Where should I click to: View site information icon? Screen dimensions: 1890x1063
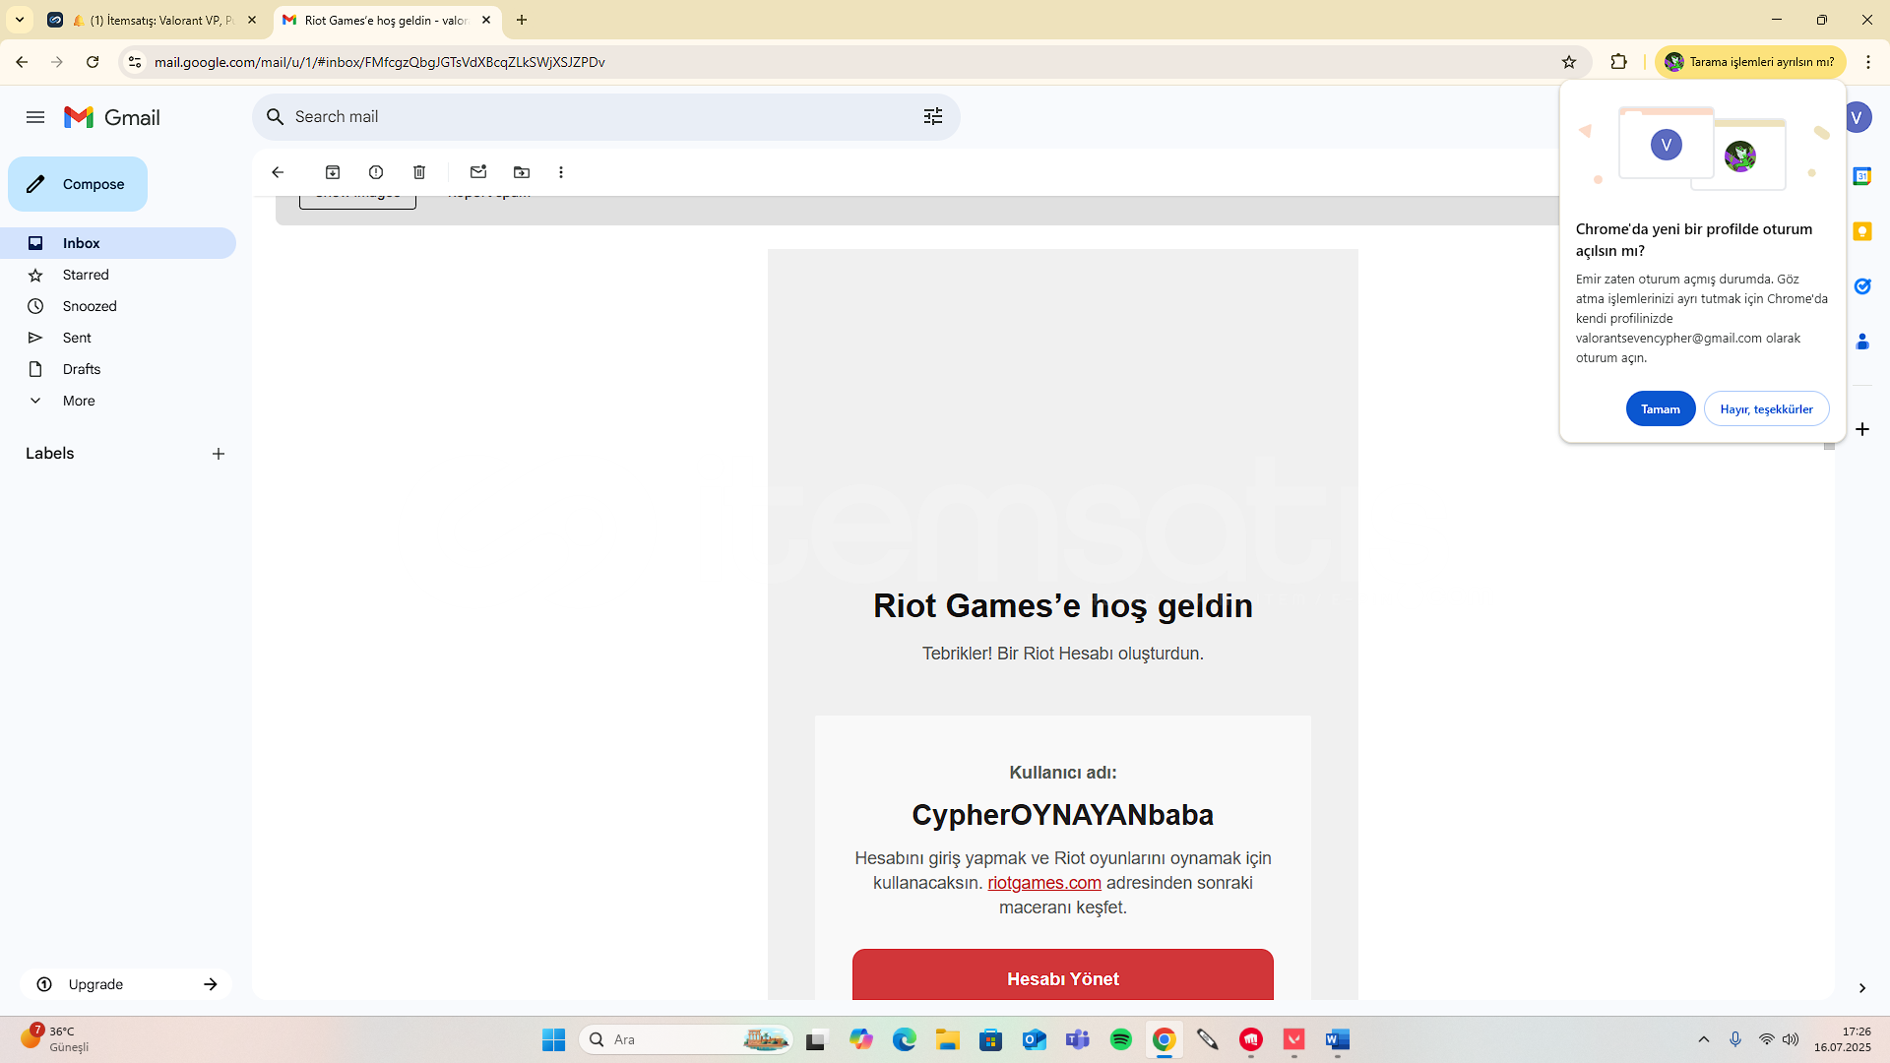click(135, 62)
